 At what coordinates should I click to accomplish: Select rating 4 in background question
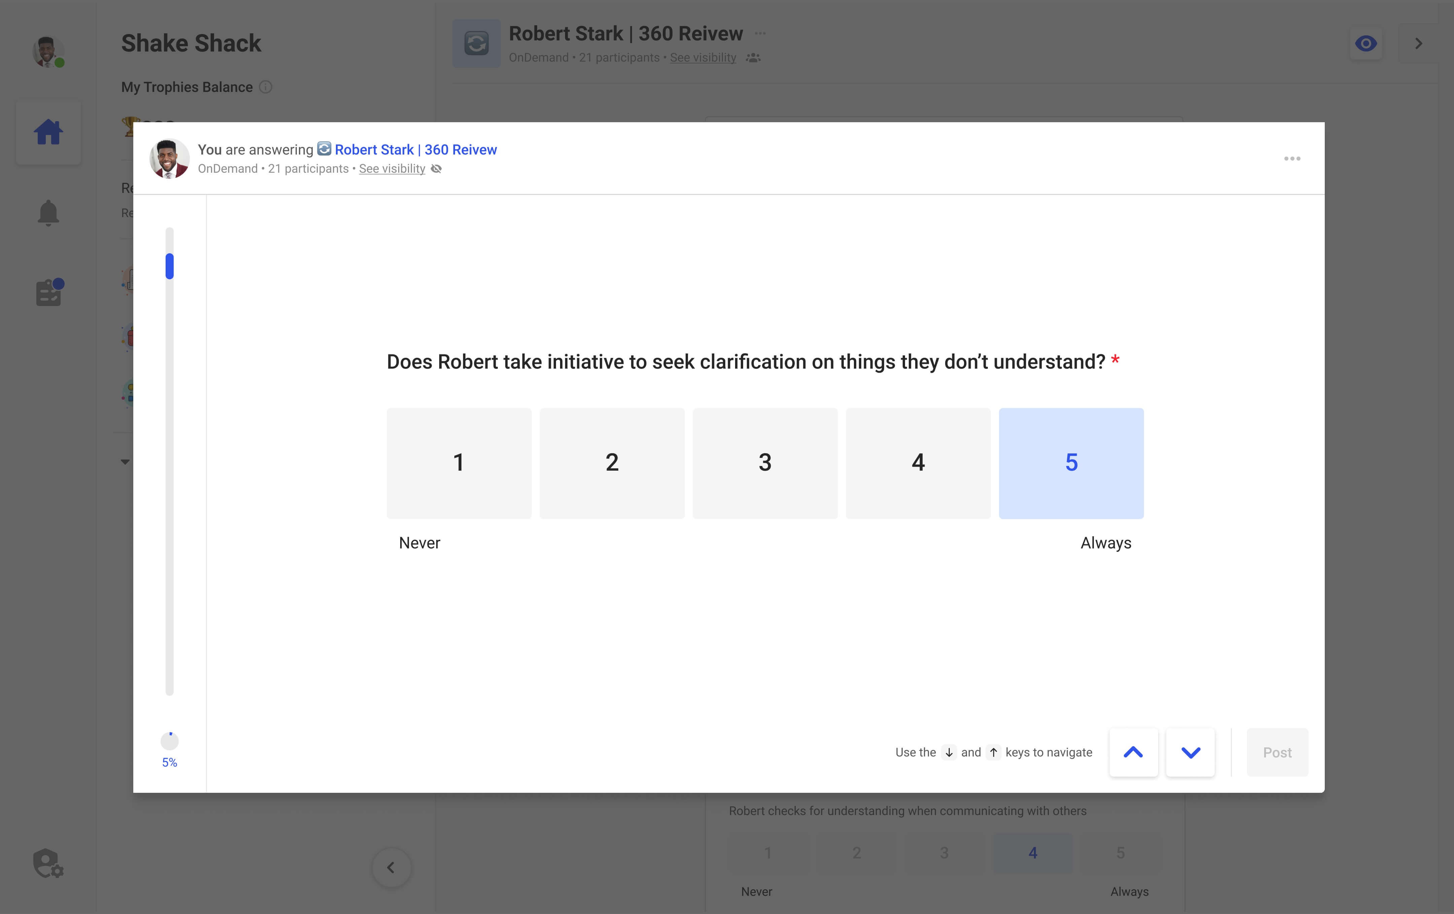tap(1033, 853)
